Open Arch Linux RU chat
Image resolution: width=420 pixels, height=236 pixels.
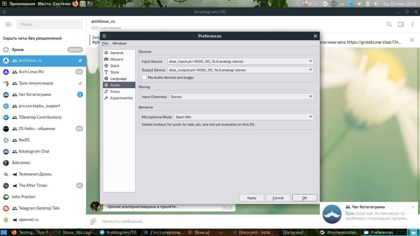(x=43, y=72)
